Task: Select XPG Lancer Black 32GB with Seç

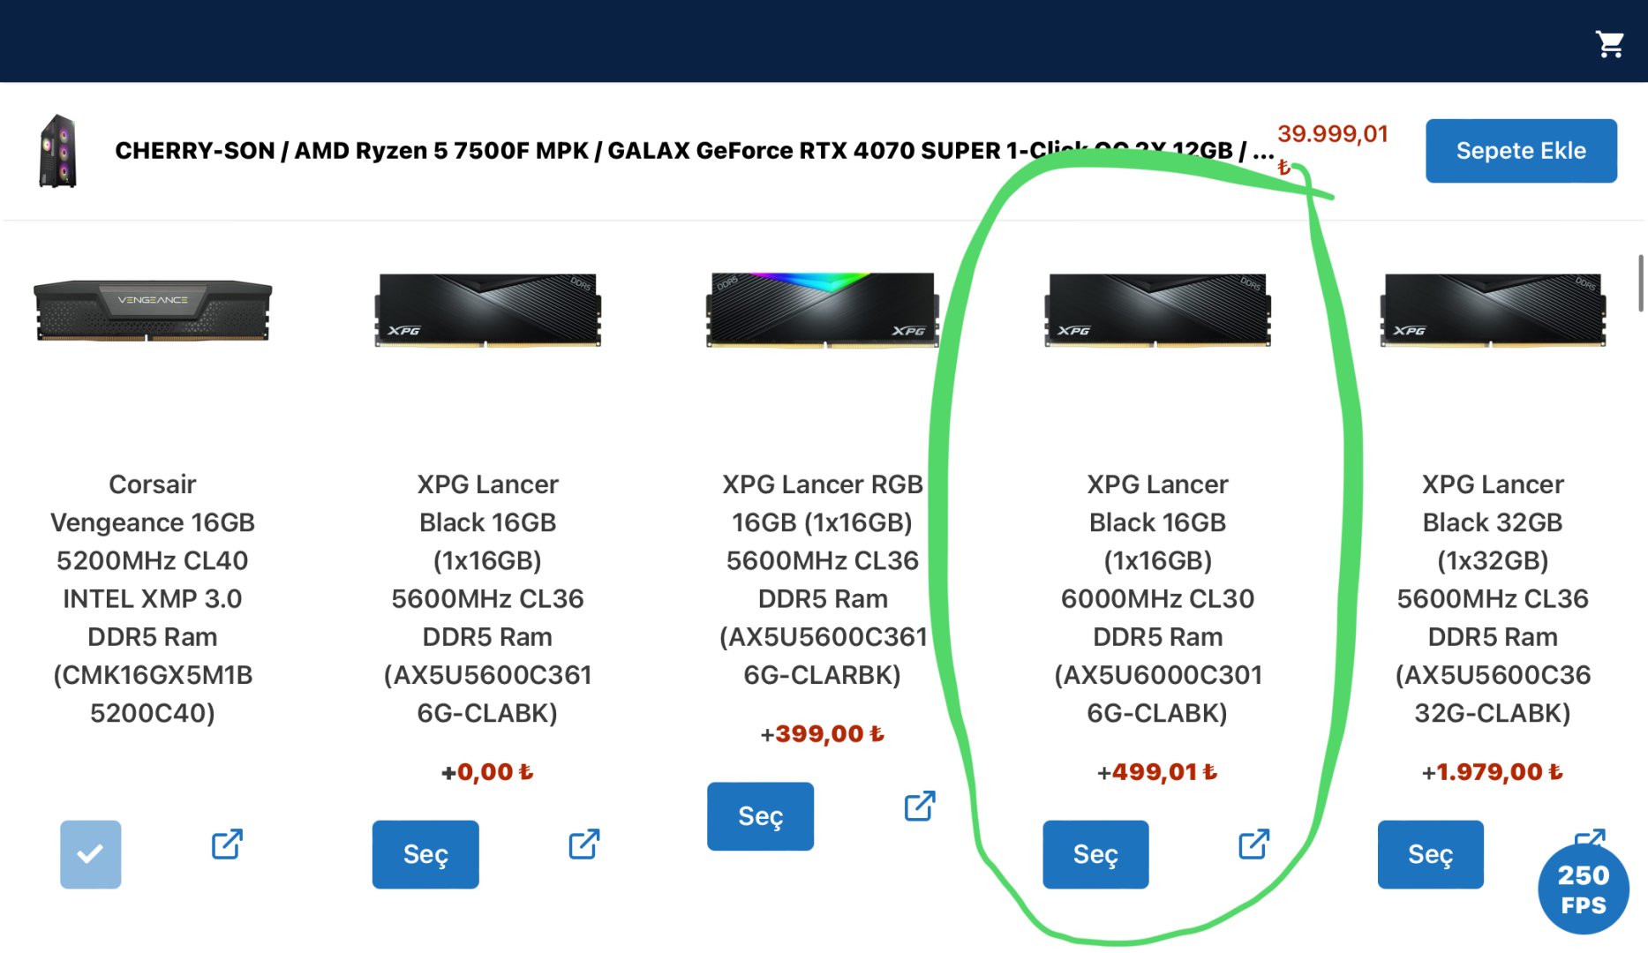Action: [x=1430, y=854]
